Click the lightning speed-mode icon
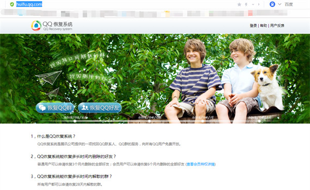 click(x=246, y=4)
